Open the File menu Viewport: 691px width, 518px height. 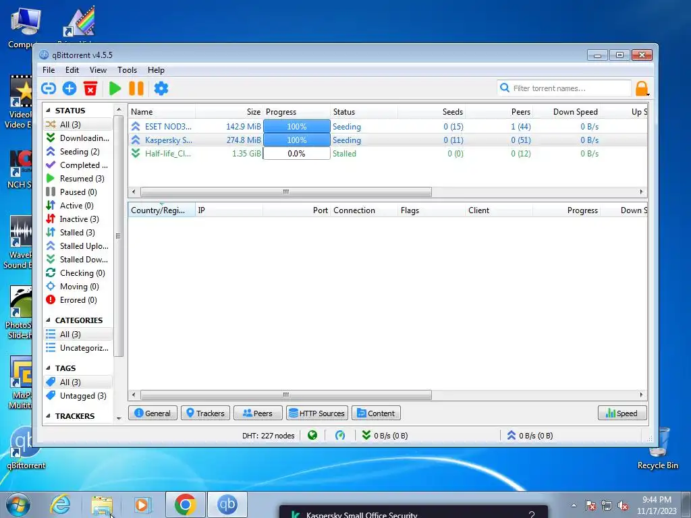click(49, 70)
